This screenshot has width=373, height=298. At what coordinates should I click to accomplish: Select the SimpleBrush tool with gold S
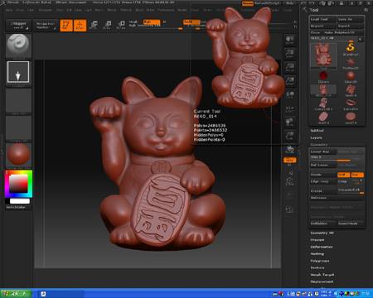351,48
